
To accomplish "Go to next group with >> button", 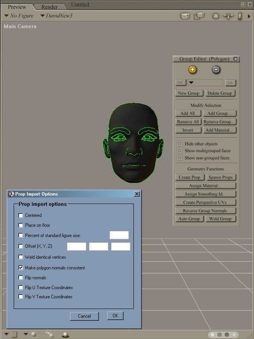I will click(x=230, y=83).
